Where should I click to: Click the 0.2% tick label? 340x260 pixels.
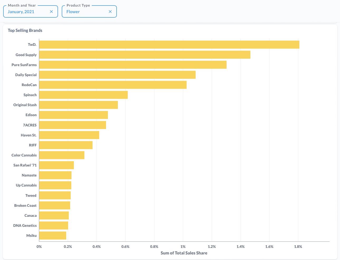click(x=68, y=247)
